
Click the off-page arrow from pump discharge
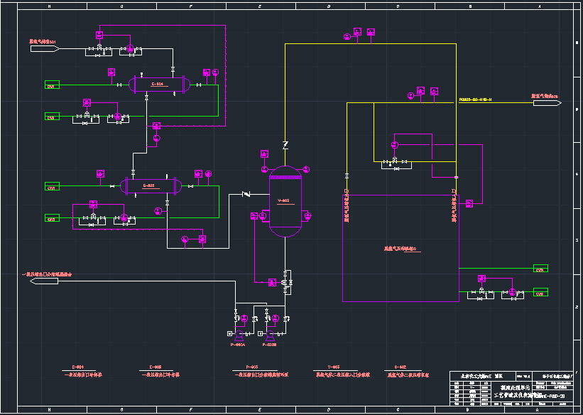coord(44,281)
